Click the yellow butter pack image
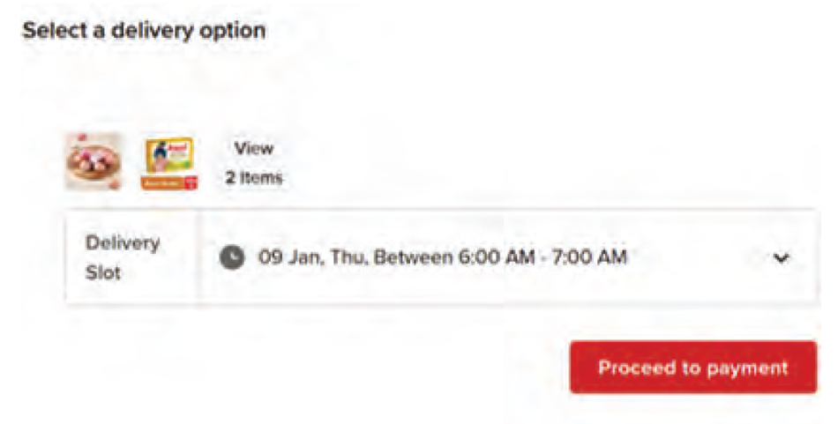Image resolution: width=838 pixels, height=424 pixels. 170,161
